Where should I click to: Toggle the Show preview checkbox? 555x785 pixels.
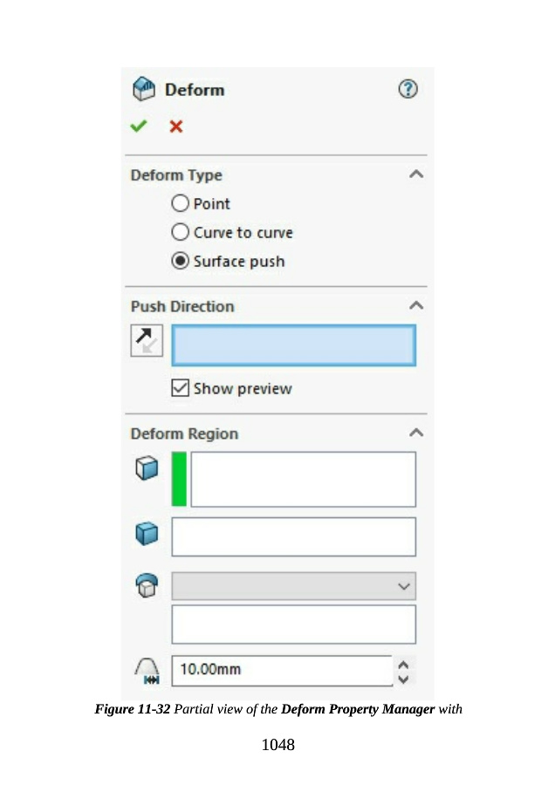pyautogui.click(x=181, y=388)
